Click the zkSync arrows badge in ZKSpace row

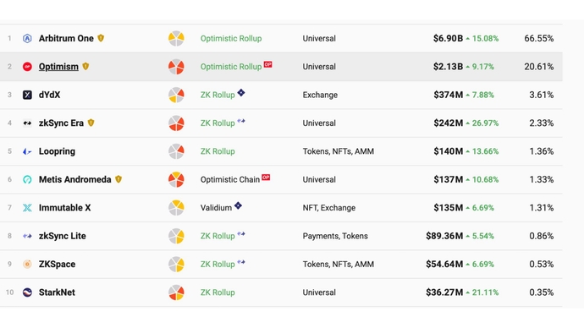pyautogui.click(x=241, y=262)
